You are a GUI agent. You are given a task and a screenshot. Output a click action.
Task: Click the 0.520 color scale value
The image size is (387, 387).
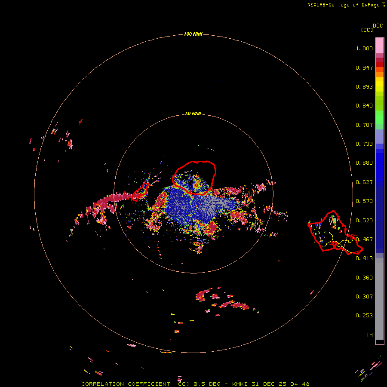tap(364, 221)
